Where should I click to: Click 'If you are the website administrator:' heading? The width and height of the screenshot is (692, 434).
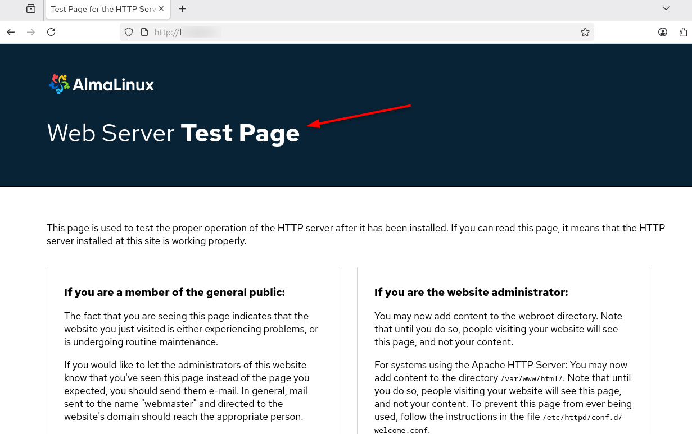[471, 293]
